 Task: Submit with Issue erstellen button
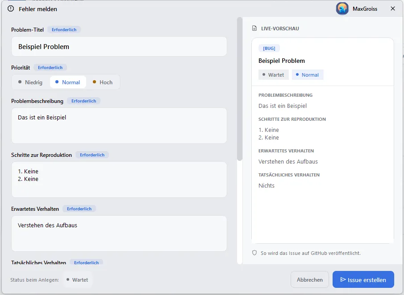point(363,279)
